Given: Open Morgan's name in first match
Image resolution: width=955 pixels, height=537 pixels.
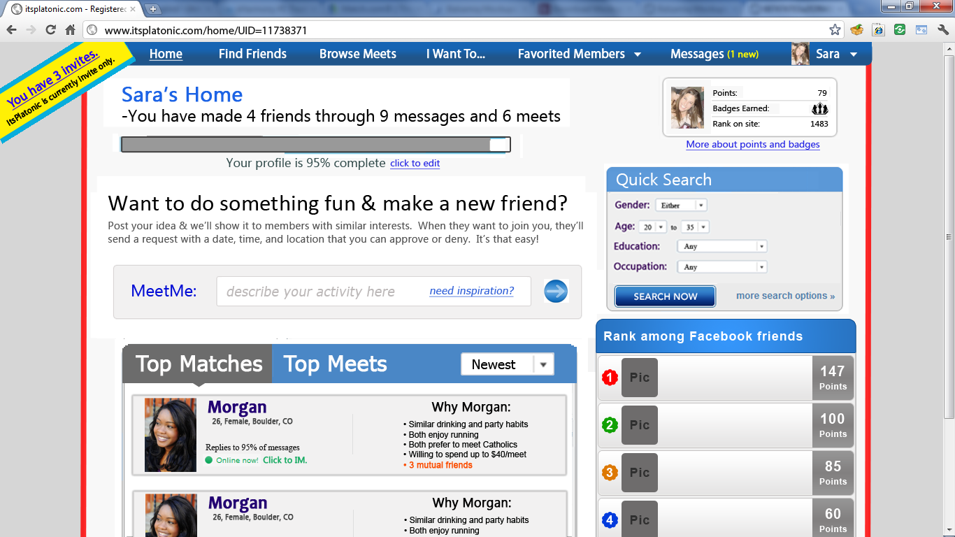Looking at the screenshot, I should tap(237, 407).
